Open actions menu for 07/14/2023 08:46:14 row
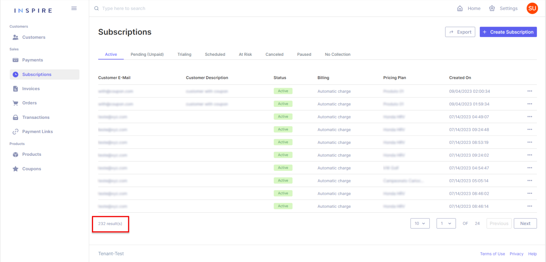 (529, 206)
